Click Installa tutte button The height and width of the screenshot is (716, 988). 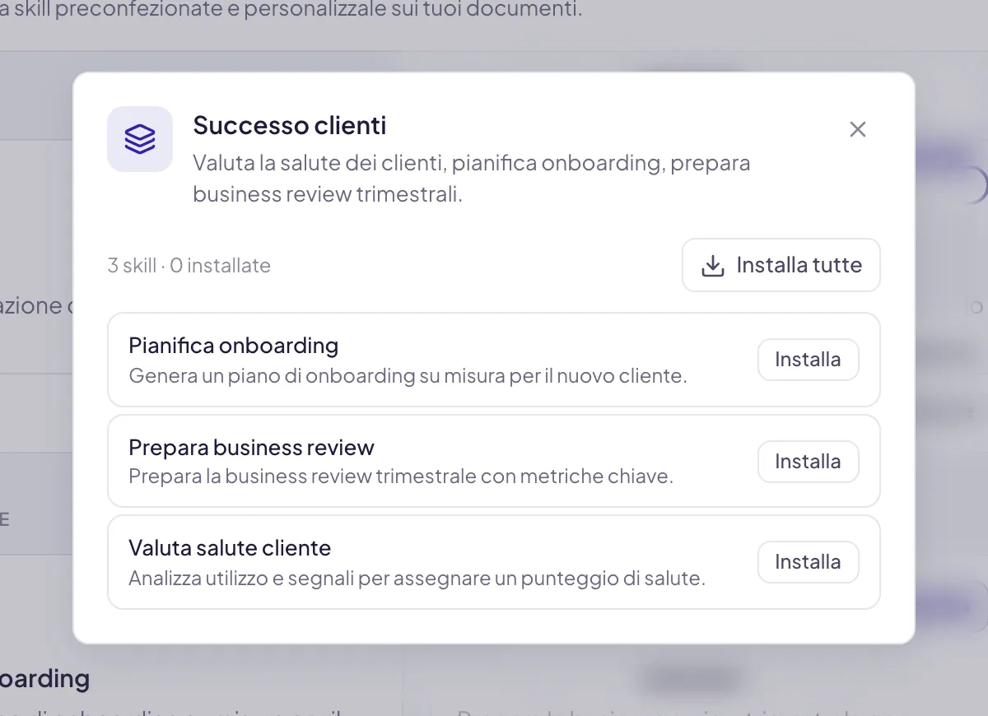781,265
